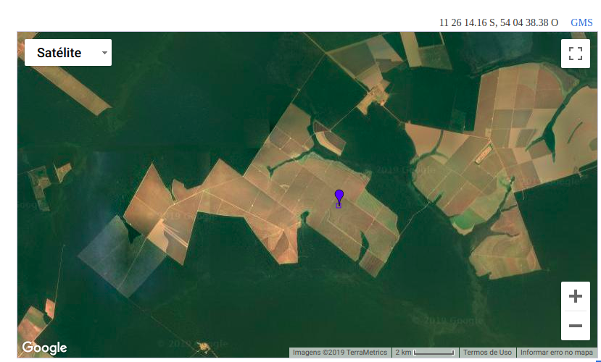Click Imagens ©2019 TerraMetrics attribution
The width and height of the screenshot is (601, 362).
coord(339,353)
